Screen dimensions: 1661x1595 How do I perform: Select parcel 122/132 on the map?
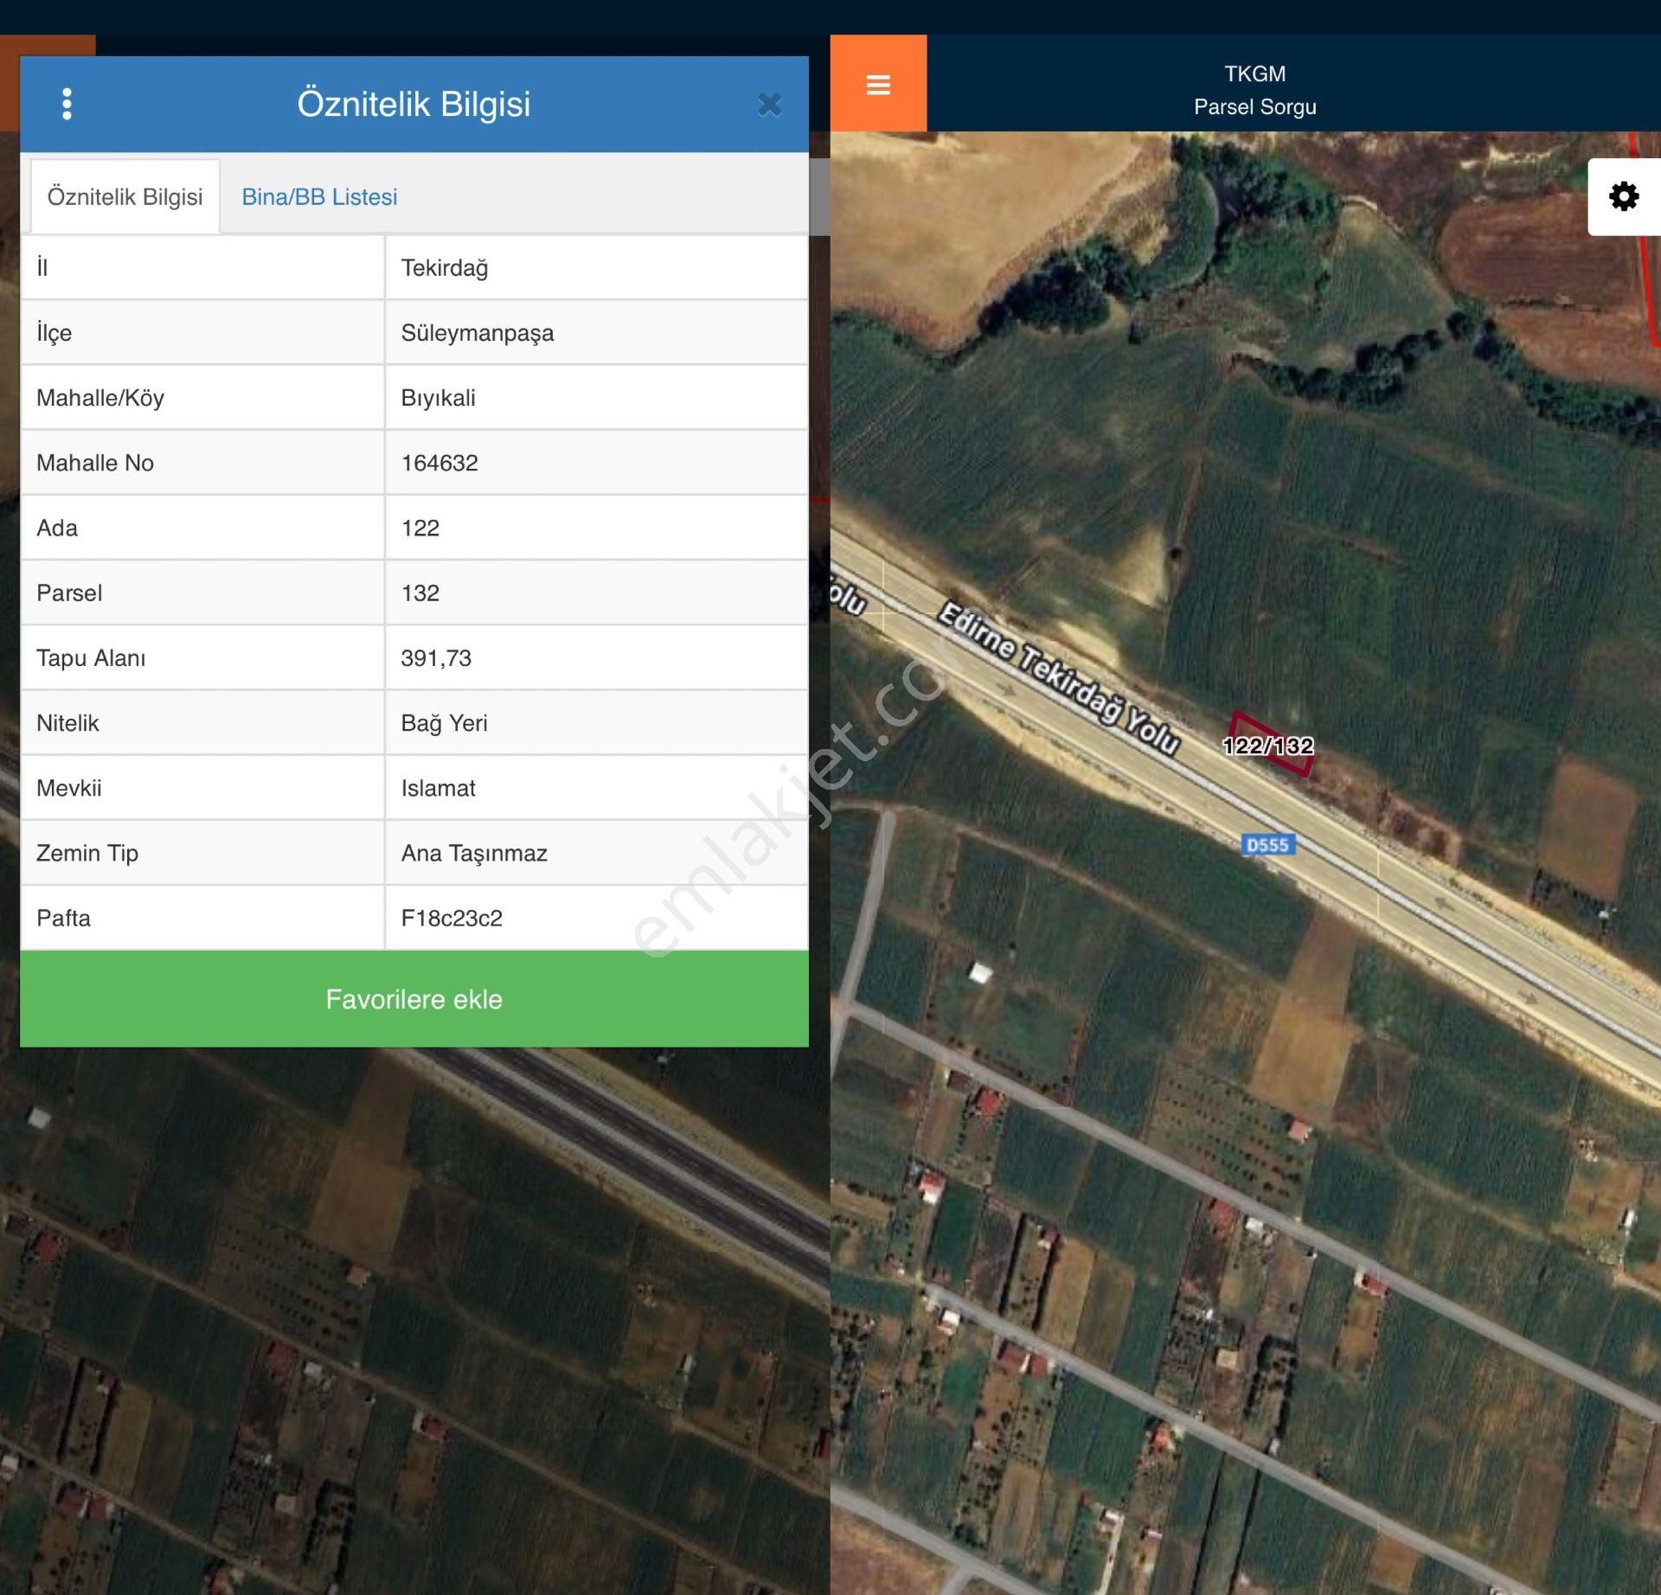(1268, 746)
